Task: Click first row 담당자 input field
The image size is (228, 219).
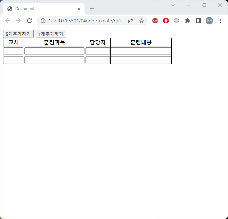Action: [x=98, y=51]
